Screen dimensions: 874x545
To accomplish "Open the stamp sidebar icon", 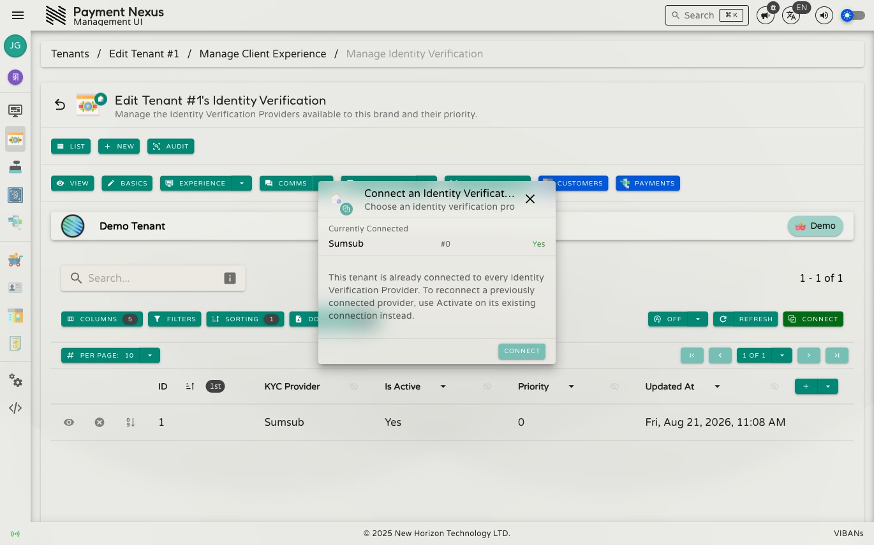I will tap(15, 167).
